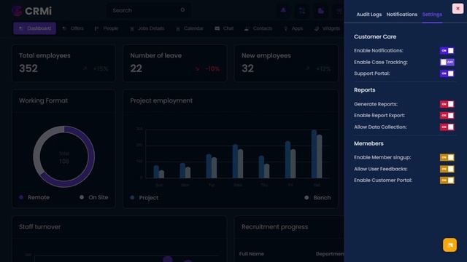Image resolution: width=467 pixels, height=262 pixels.
Task: Click the 'Full Name' column header
Action: (251, 254)
